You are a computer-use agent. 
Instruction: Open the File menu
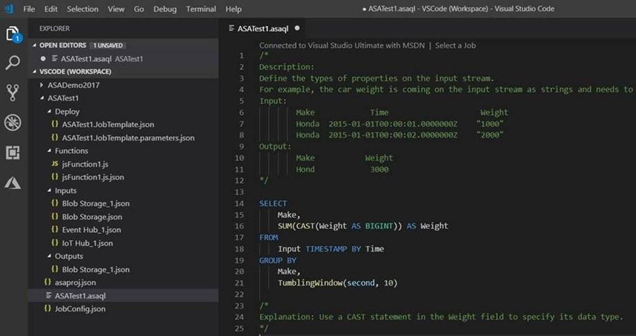point(29,9)
